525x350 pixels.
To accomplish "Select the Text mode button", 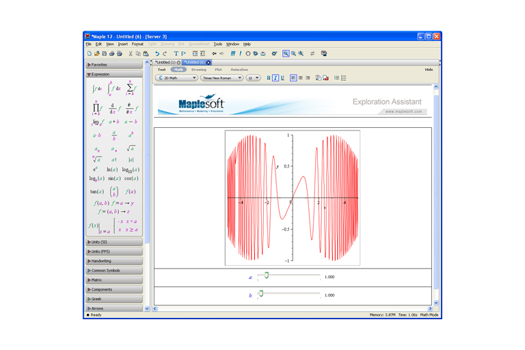I will tap(162, 70).
